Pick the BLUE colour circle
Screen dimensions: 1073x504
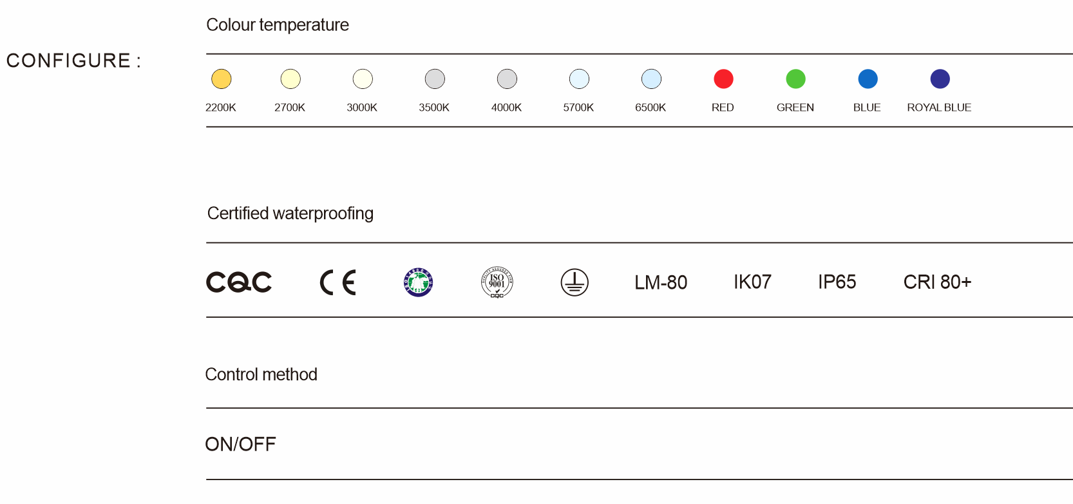tap(868, 79)
